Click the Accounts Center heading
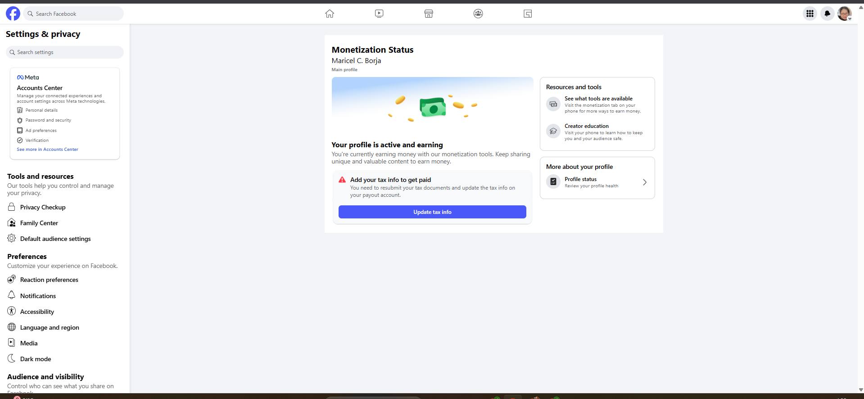Image resolution: width=864 pixels, height=399 pixels. [x=40, y=88]
